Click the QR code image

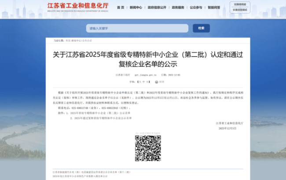[x=147, y=148]
